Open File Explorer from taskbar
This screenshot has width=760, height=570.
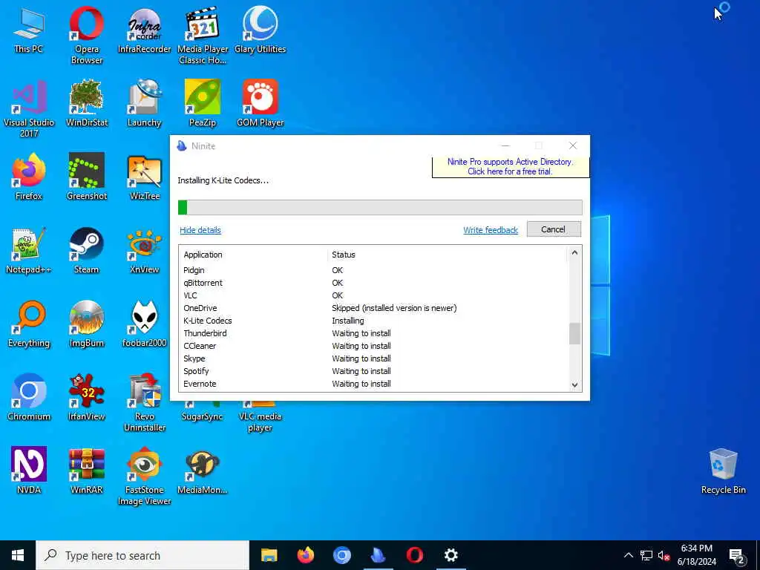tap(269, 555)
